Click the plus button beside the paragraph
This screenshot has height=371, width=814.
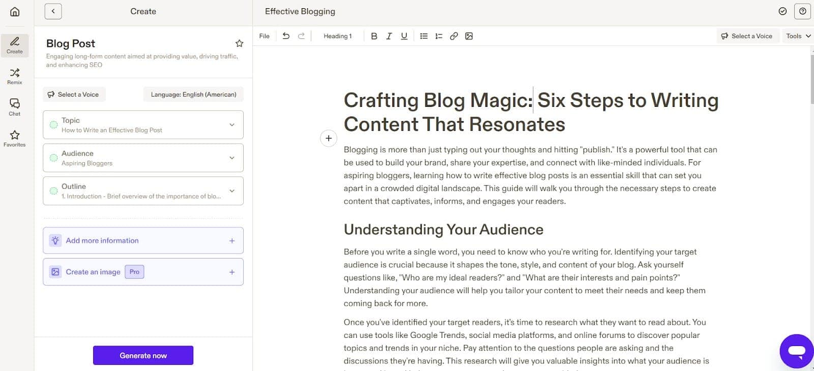[329, 138]
